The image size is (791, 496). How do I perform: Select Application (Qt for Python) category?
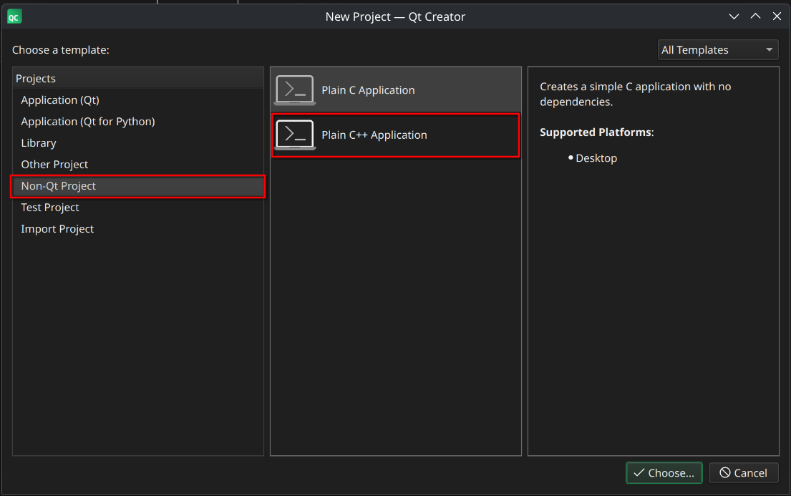tap(137, 122)
